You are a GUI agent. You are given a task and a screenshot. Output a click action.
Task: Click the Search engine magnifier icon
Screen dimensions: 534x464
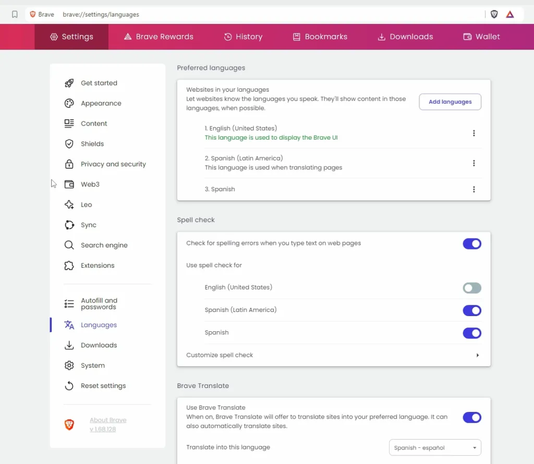coord(69,245)
